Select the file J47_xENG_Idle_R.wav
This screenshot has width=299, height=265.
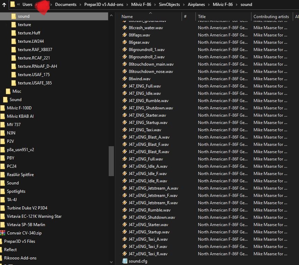coord(148,181)
